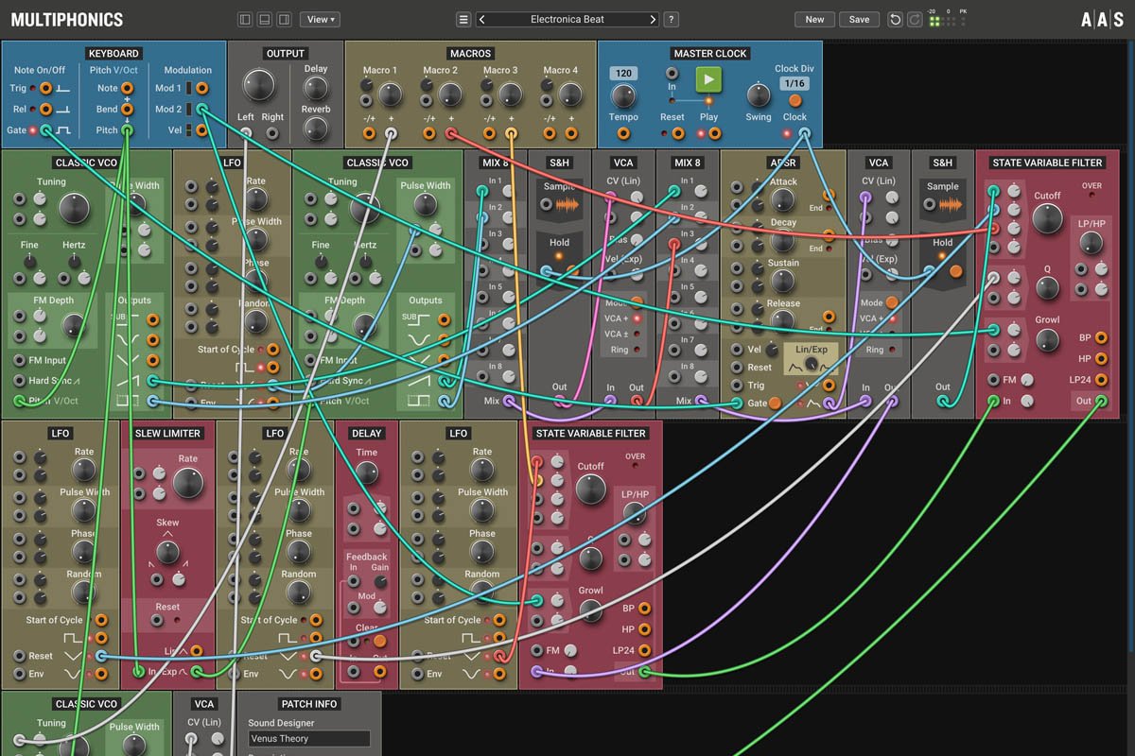Click the New button
Image resolution: width=1135 pixels, height=756 pixels.
coord(814,19)
